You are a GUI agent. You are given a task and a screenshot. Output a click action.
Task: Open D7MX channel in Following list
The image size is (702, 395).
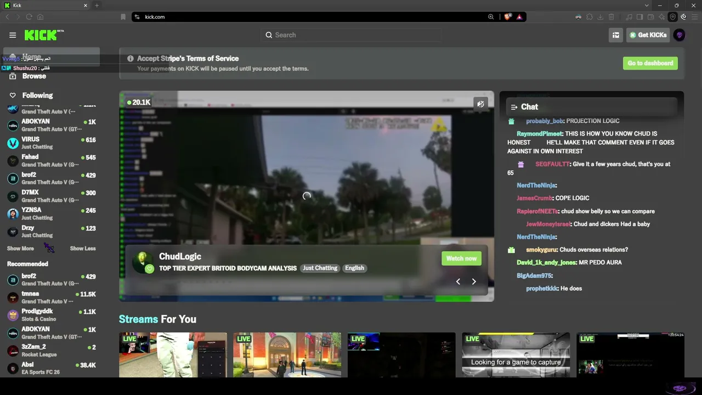(x=51, y=196)
